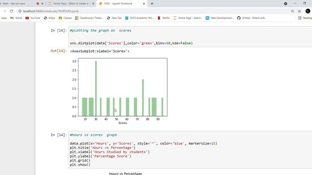
Task: Click the recording indicator on Meet tab
Action: coord(38,3)
